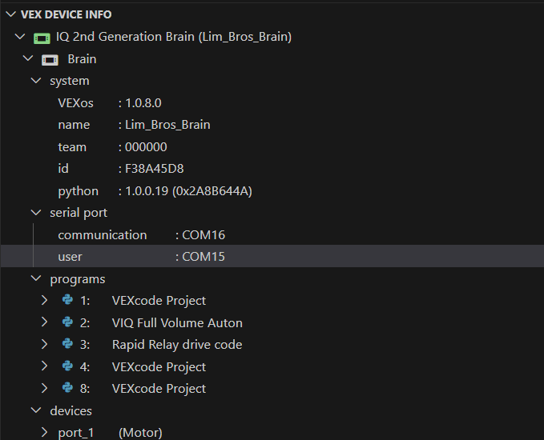This screenshot has width=544, height=440.
Task: Click Python icon for program slot 1
Action: (67, 301)
